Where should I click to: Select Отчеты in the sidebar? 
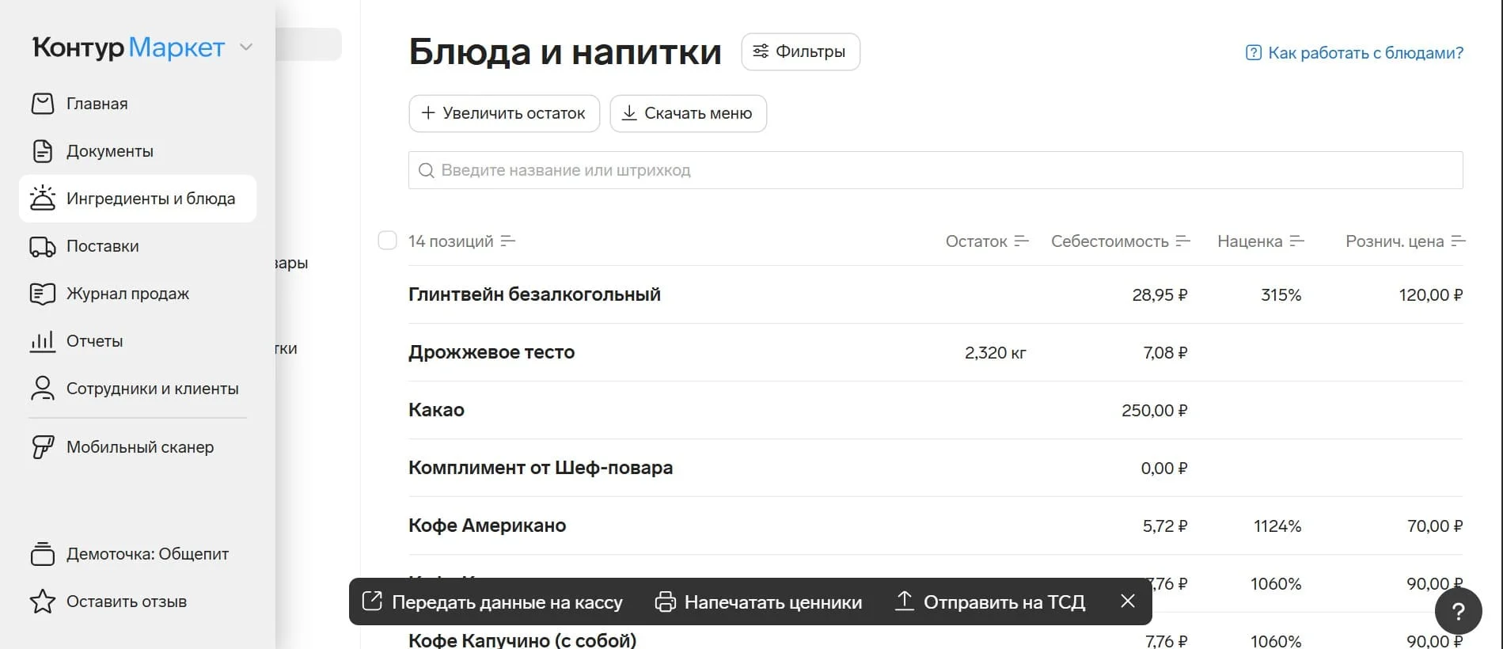click(x=138, y=341)
